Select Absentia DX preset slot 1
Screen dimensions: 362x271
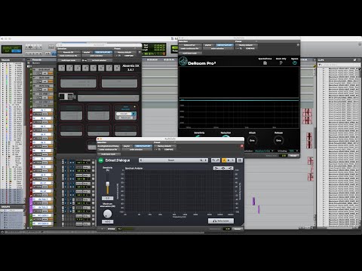pyautogui.click(x=62, y=68)
